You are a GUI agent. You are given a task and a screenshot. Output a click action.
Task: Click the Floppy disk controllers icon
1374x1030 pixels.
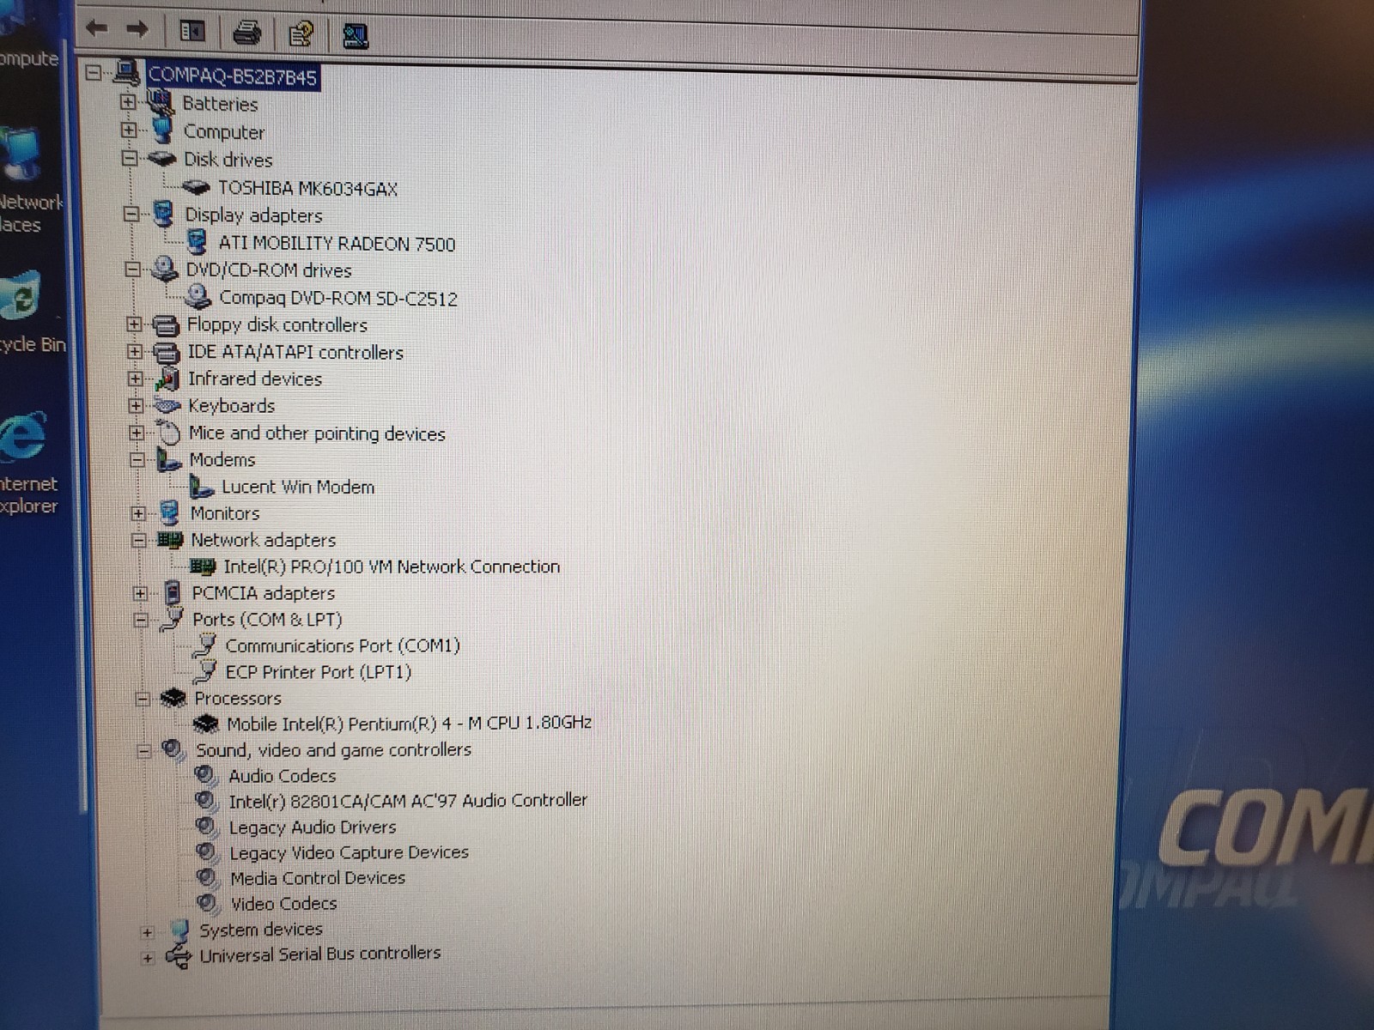tap(166, 325)
